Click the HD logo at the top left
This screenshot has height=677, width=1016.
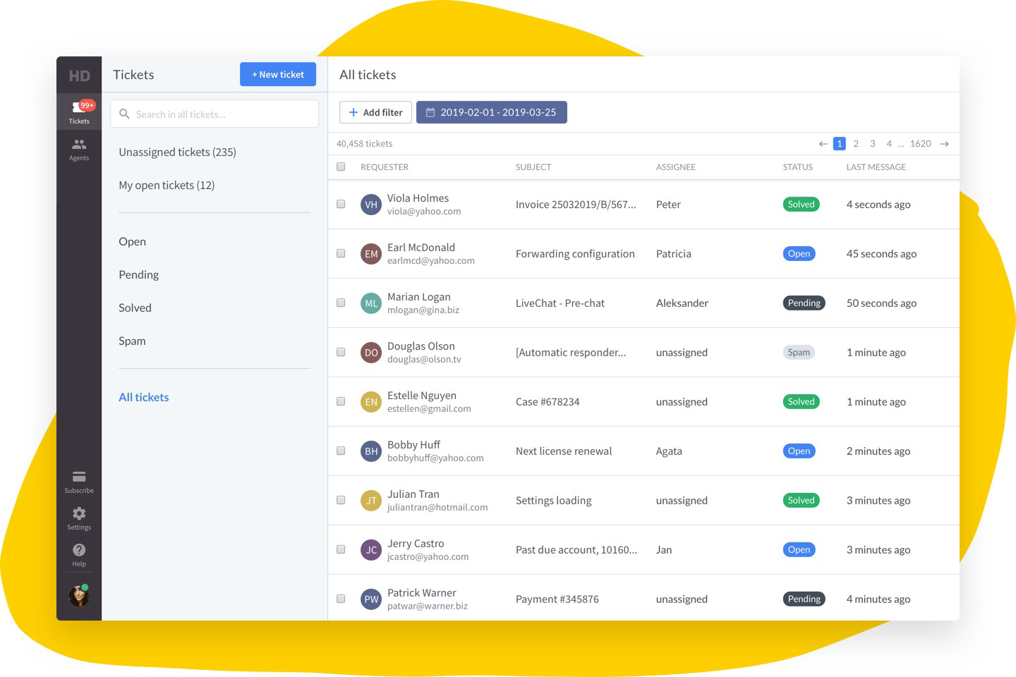79,75
